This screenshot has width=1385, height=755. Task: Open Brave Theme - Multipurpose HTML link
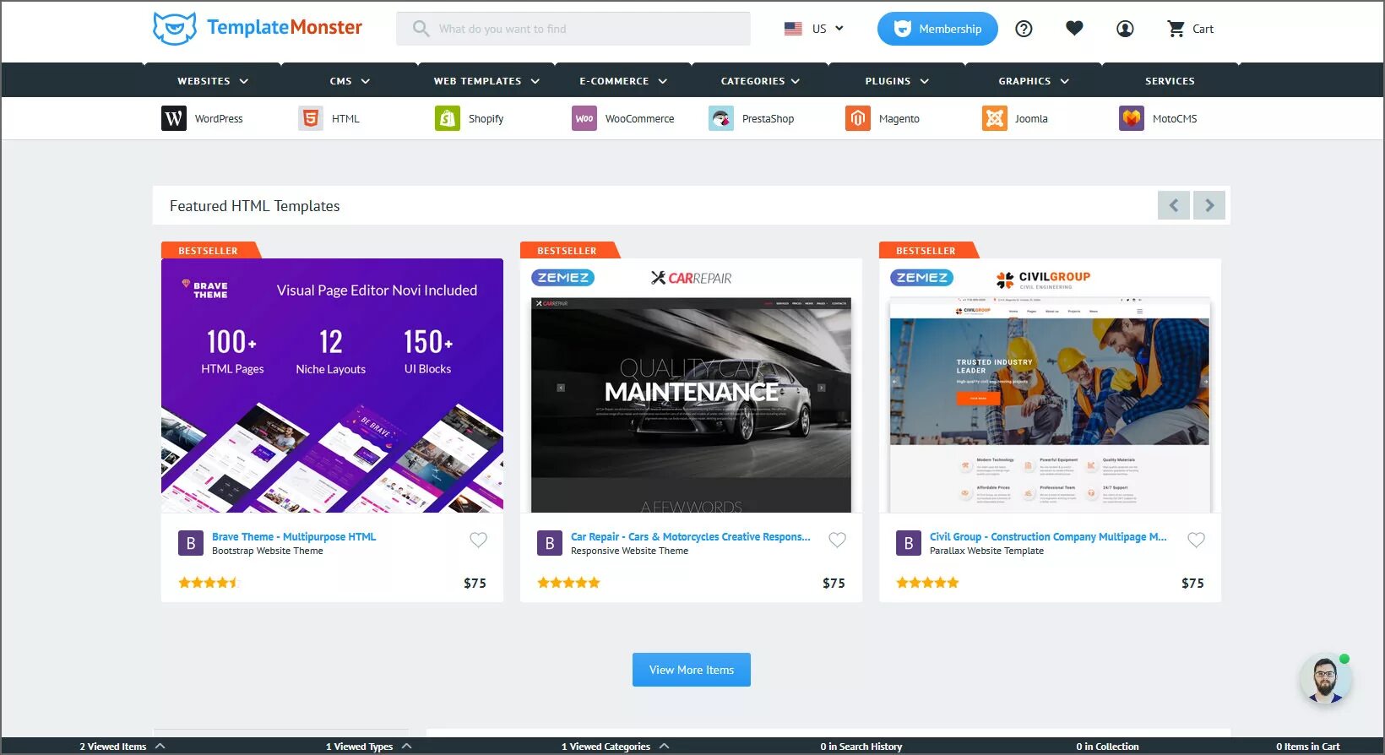[294, 536]
